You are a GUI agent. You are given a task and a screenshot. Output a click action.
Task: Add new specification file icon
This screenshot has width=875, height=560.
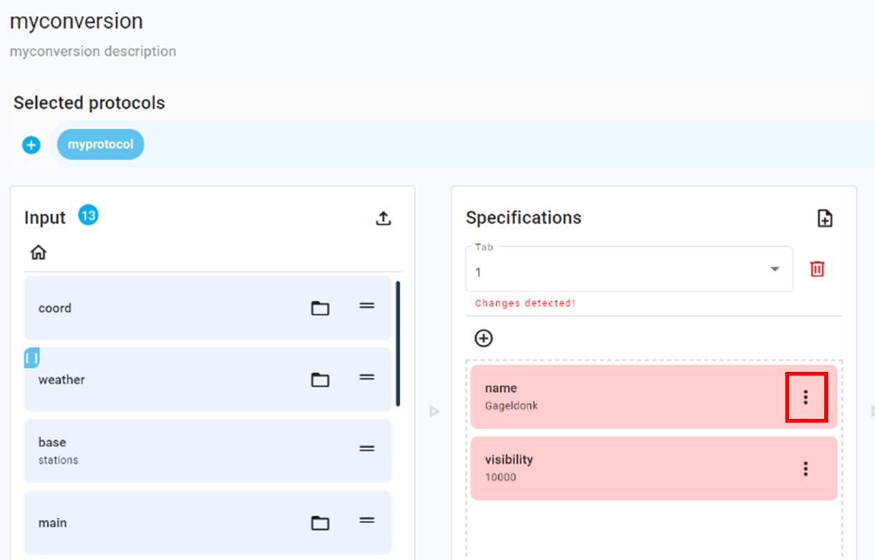[825, 218]
